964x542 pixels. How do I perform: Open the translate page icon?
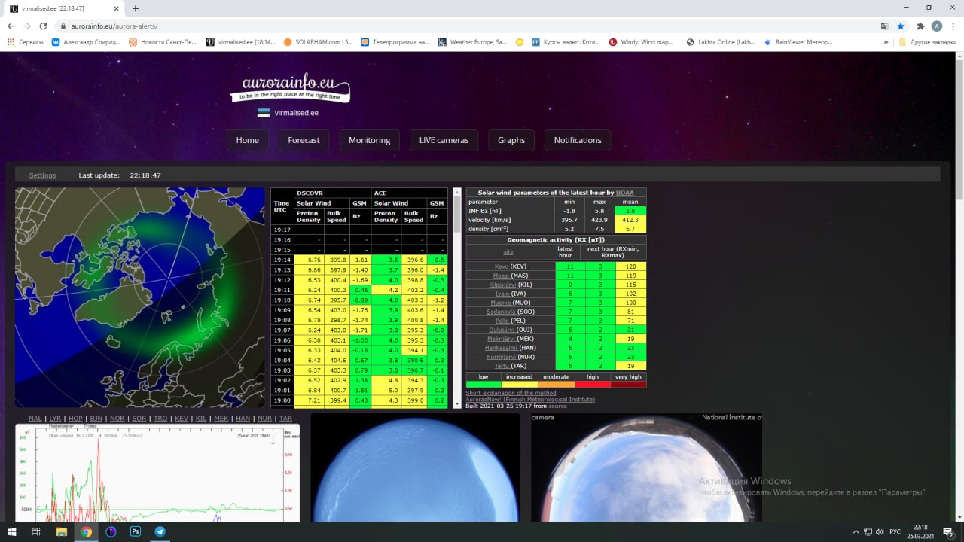pyautogui.click(x=884, y=26)
